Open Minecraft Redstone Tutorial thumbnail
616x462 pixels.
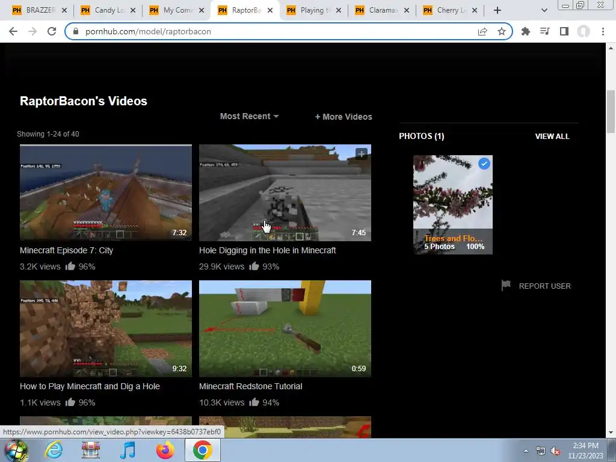(285, 328)
